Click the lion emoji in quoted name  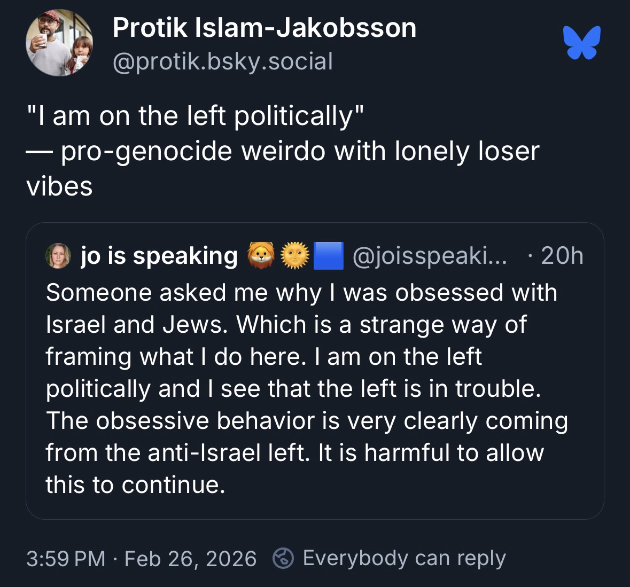pos(260,256)
